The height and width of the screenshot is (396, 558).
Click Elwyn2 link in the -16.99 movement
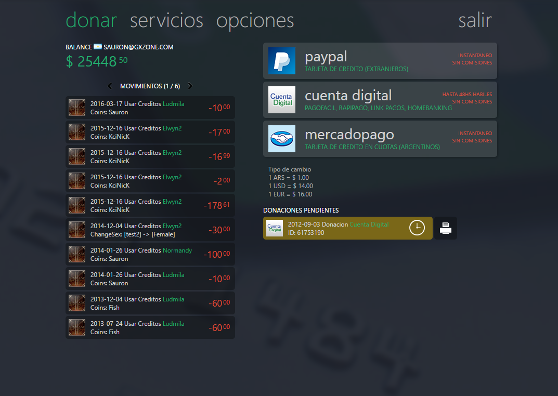172,152
